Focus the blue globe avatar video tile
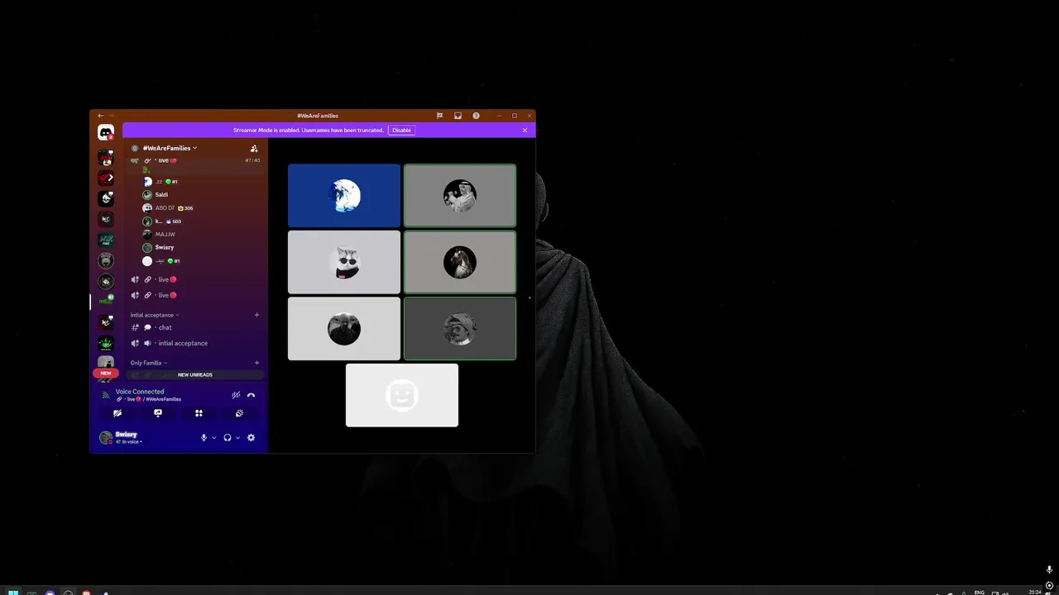Screen dimensions: 1059x595 click(x=343, y=196)
